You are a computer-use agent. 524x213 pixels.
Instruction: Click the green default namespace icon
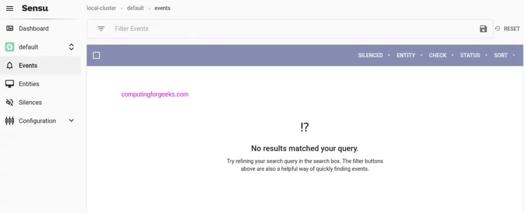click(x=10, y=47)
